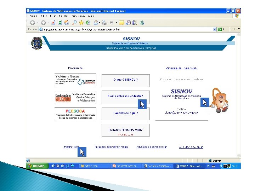This screenshot has width=255, height=191.
Task: Open the Ferramentas menu
Action: 78,16
